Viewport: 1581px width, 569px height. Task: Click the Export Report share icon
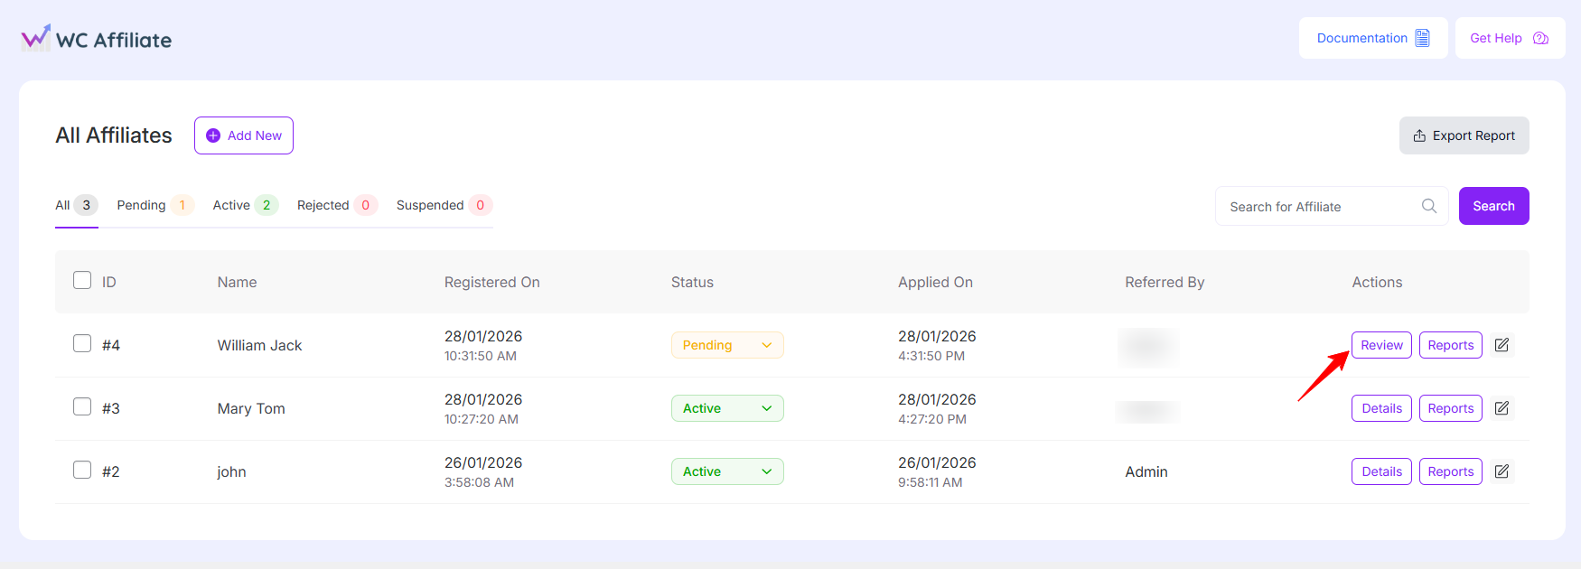1419,135
